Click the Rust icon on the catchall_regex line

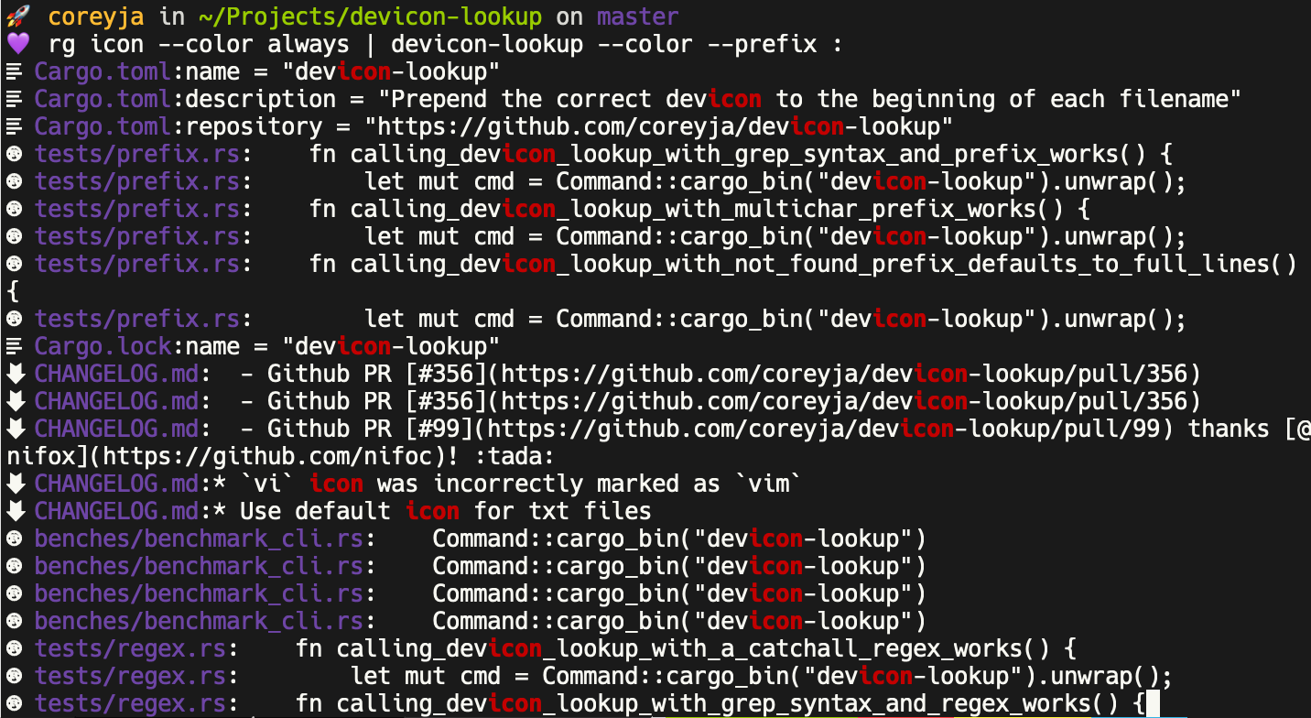pyautogui.click(x=14, y=648)
